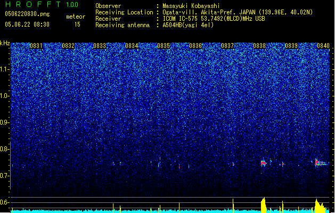The height and width of the screenshot is (213, 335).
Task: Click the 0833 time marker
Action: [x=100, y=46]
